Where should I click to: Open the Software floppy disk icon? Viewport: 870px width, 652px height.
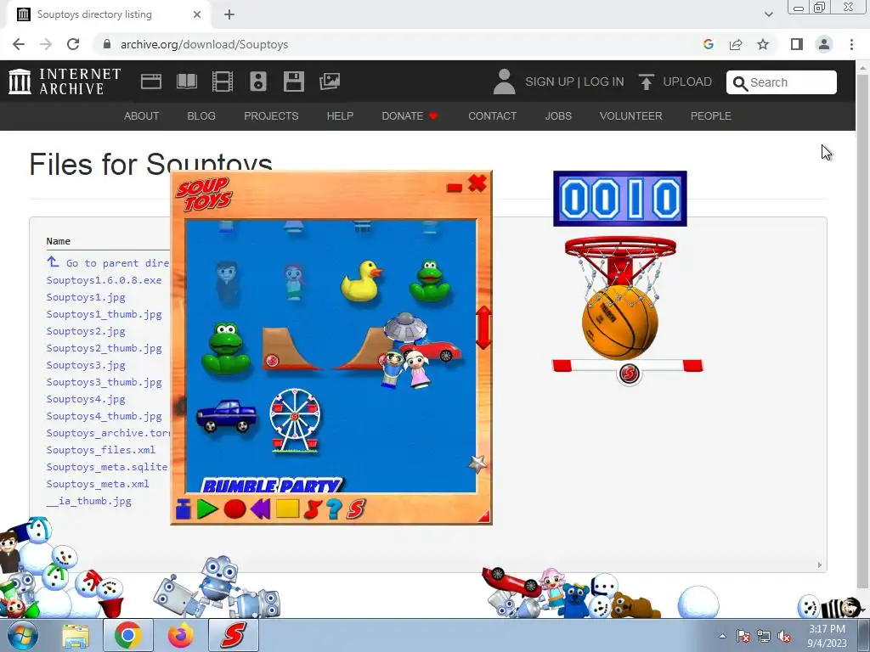[293, 81]
